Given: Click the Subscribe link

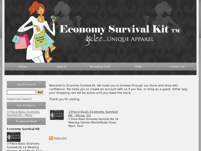Looking at the screenshot, I should [x=60, y=138].
